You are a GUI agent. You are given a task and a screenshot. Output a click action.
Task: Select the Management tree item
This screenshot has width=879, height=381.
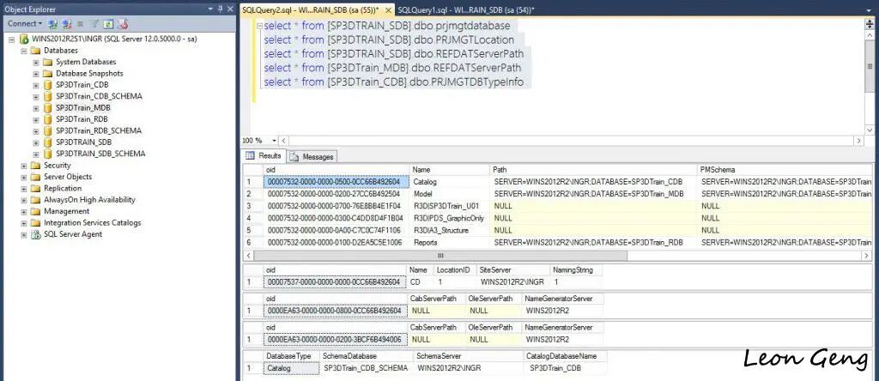pos(67,211)
